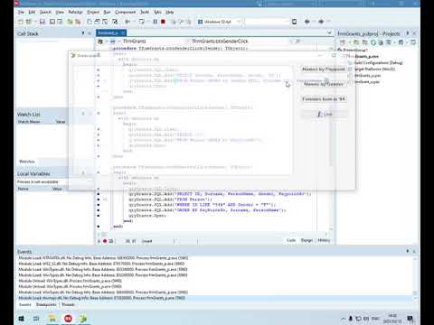
Task: Open the View menu
Action: [60, 12]
